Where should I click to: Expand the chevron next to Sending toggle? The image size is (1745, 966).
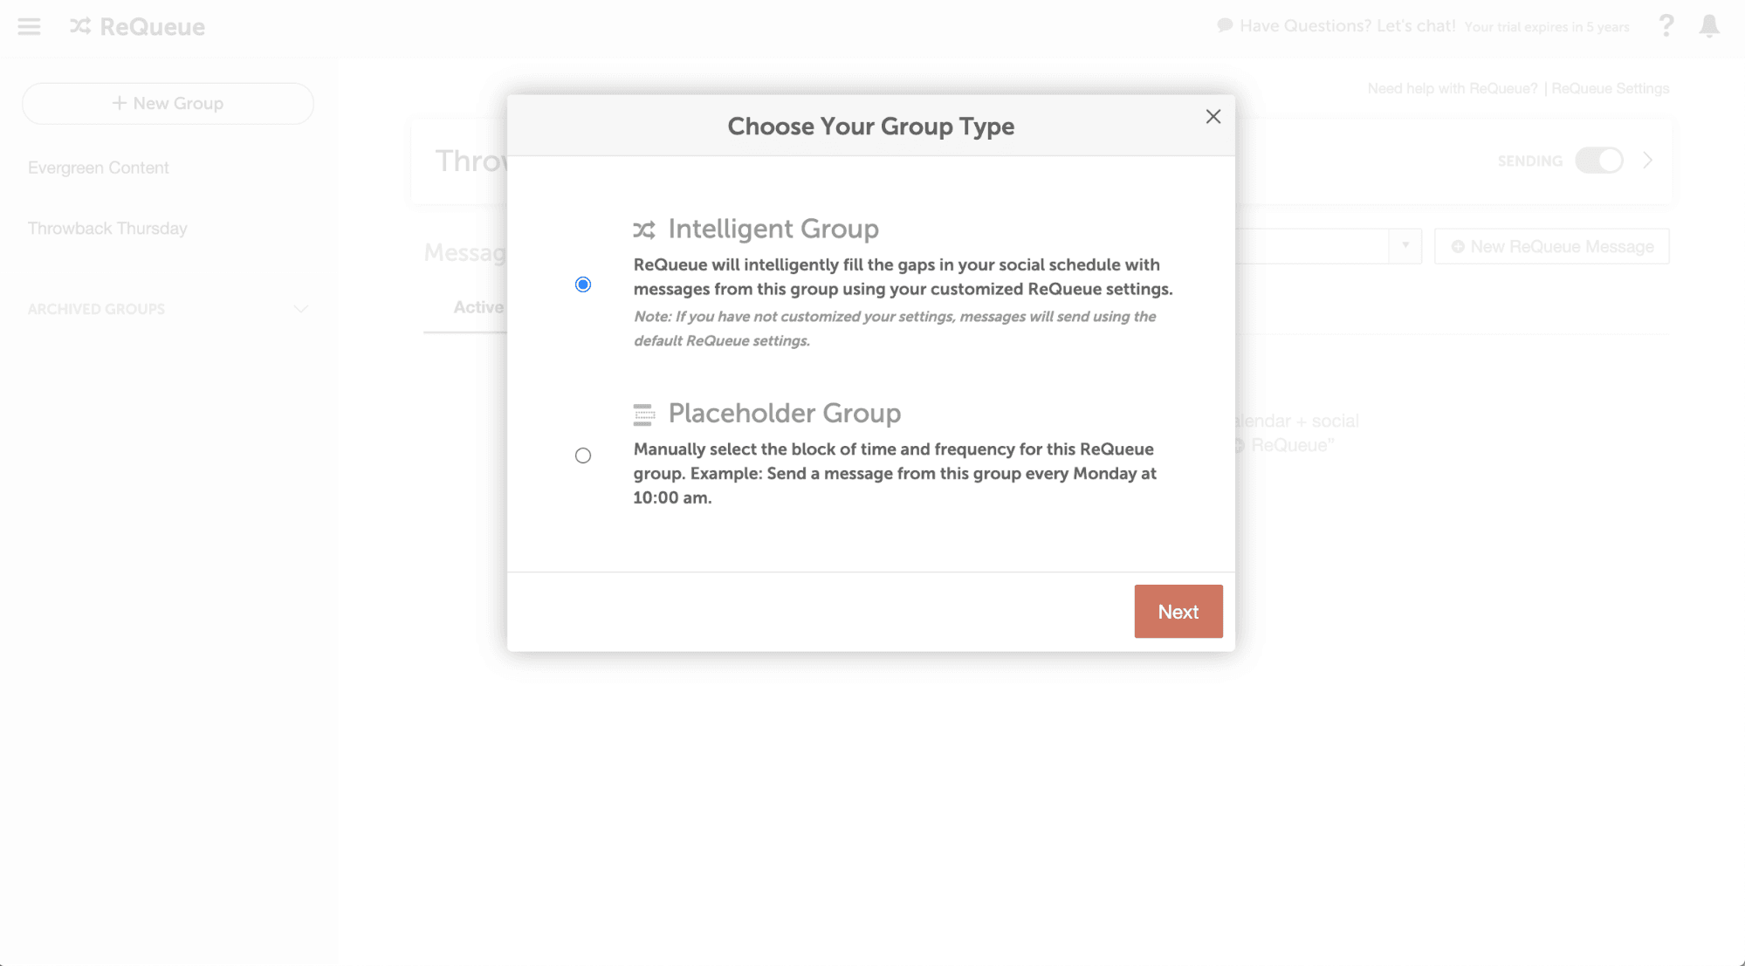point(1648,161)
